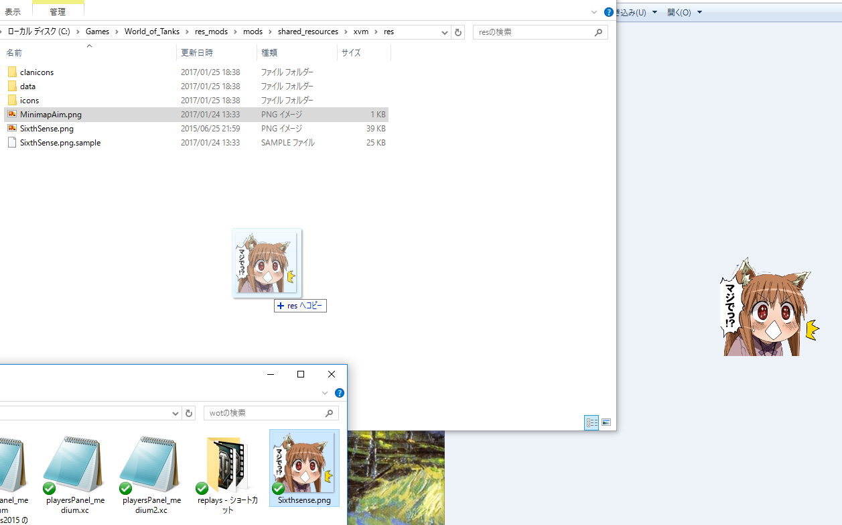842x525 pixels.
Task: Open the clanicons folder icon
Action: pyautogui.click(x=12, y=72)
